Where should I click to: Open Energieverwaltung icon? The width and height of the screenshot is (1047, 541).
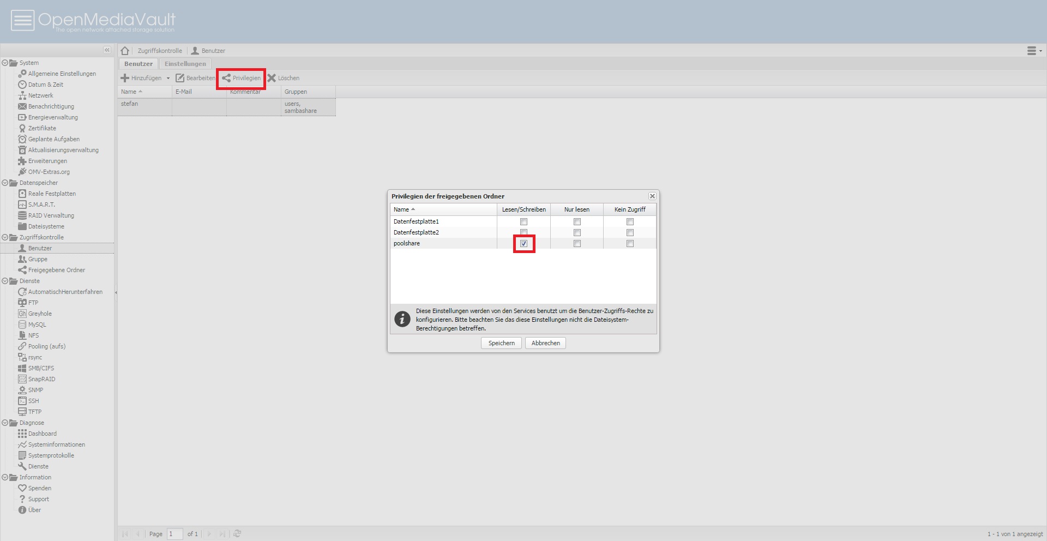pyautogui.click(x=22, y=117)
